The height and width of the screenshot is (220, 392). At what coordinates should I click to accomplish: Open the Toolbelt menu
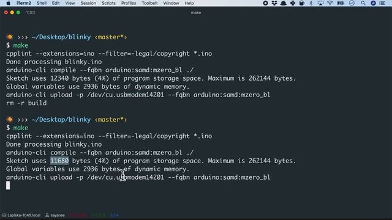[x=149, y=3]
